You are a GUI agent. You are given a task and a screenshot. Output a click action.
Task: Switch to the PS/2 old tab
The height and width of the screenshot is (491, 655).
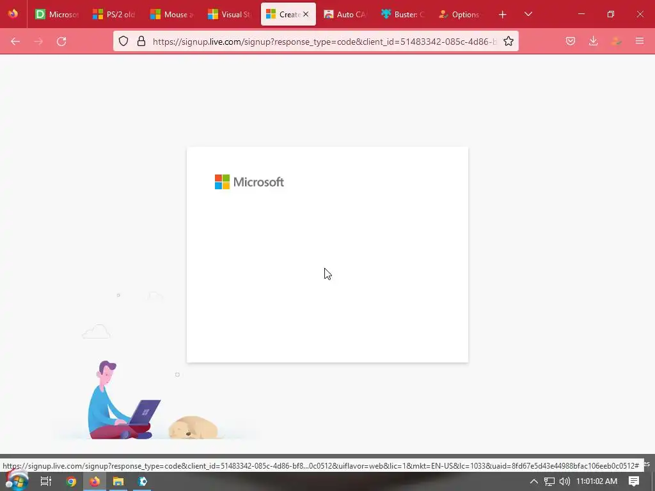click(115, 14)
